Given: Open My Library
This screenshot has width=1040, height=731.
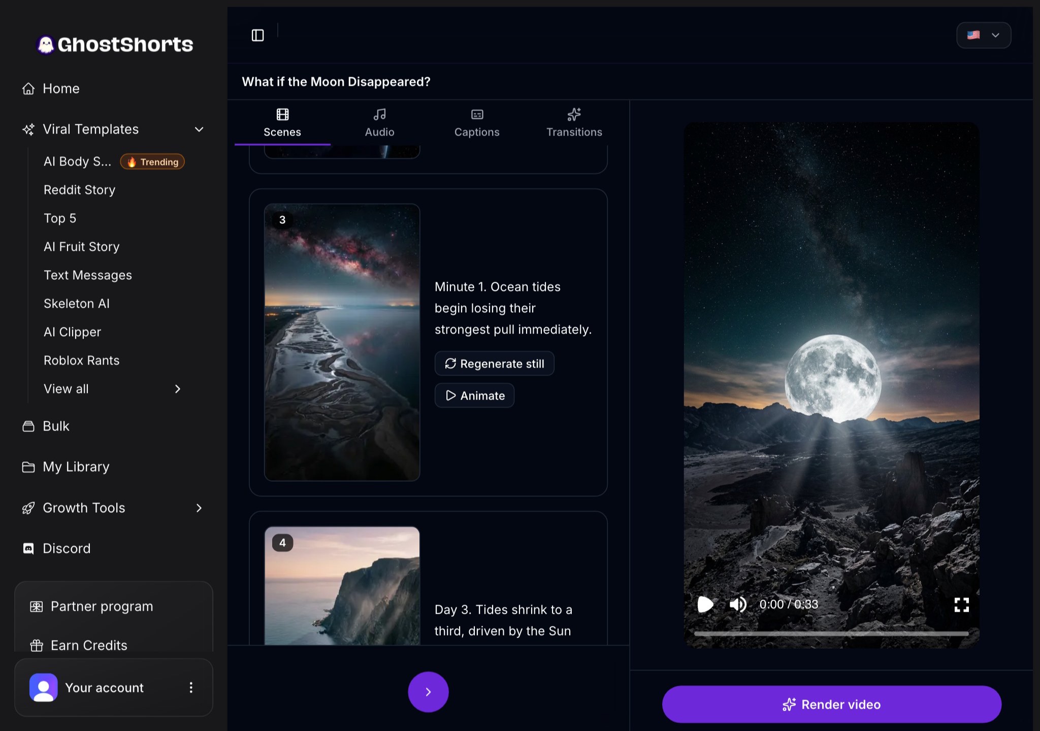Looking at the screenshot, I should pos(76,467).
